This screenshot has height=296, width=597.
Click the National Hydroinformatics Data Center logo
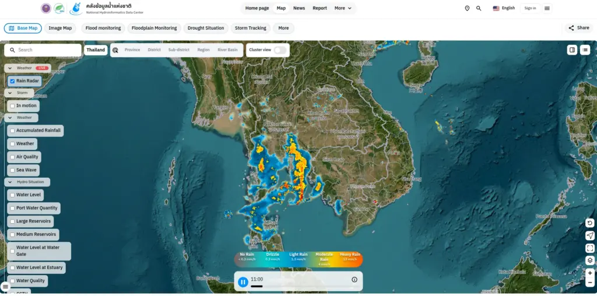click(76, 8)
